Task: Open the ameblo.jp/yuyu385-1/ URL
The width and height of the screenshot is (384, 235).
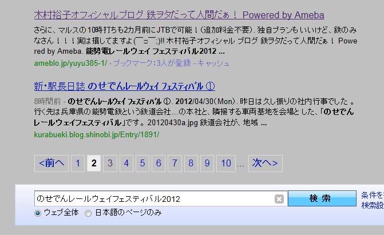Action: (x=70, y=63)
